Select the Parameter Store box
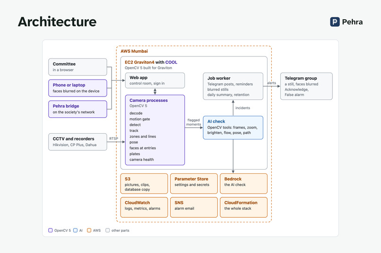381x253 pixels. (x=194, y=184)
